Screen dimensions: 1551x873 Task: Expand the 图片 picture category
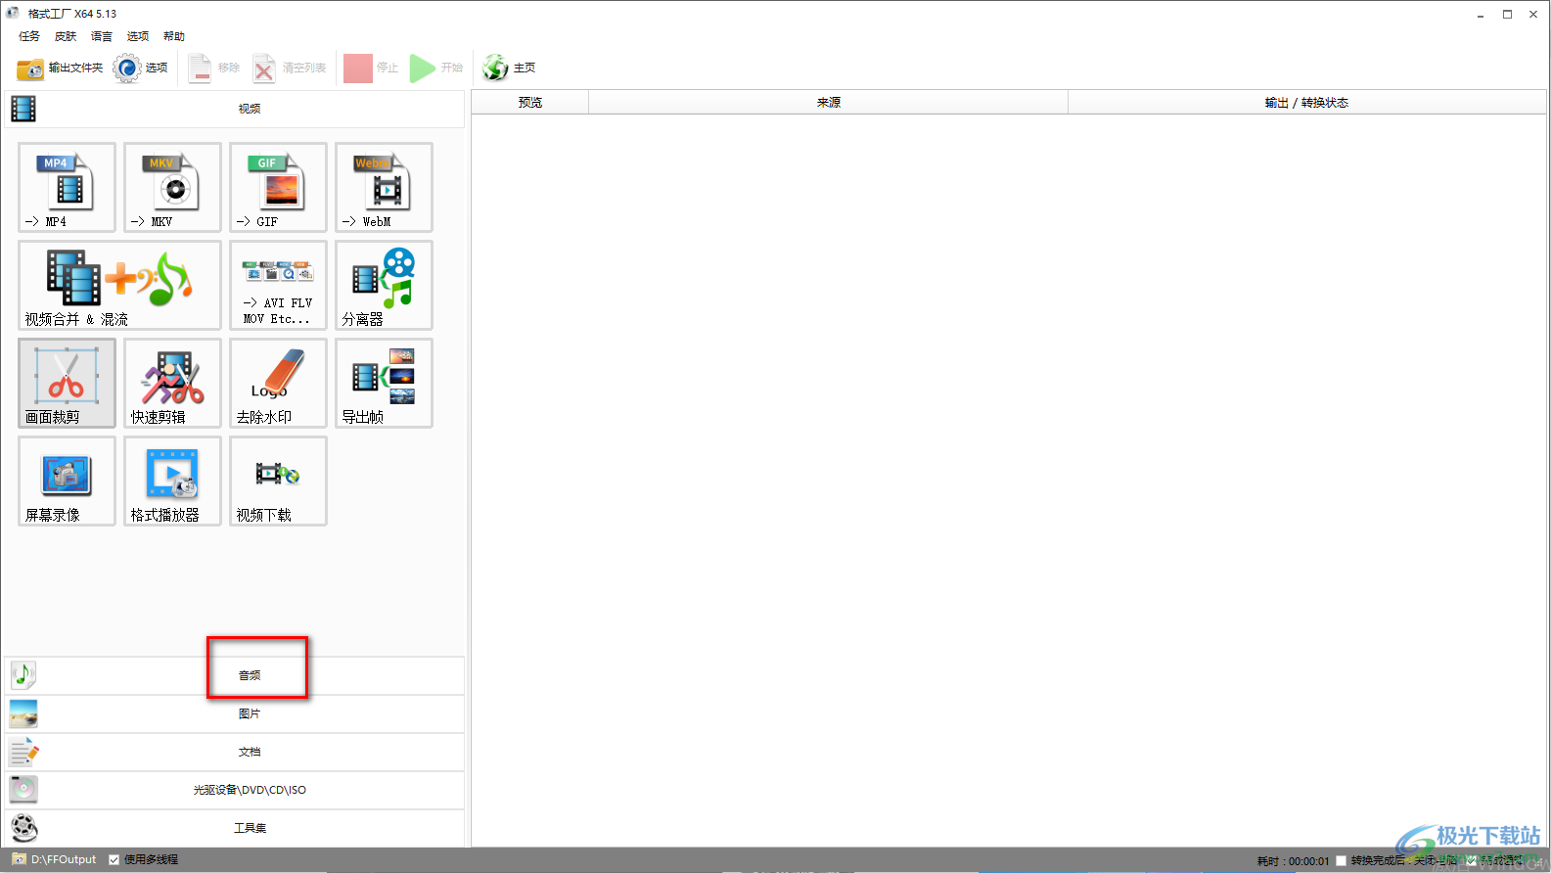tap(235, 713)
